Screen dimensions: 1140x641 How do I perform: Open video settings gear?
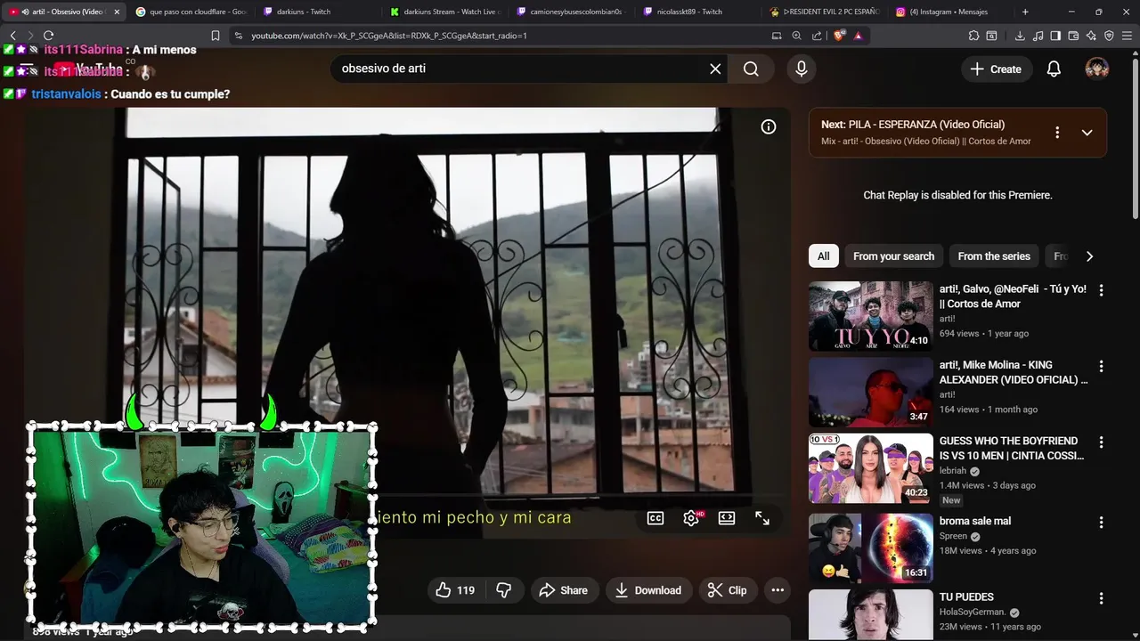coord(691,518)
